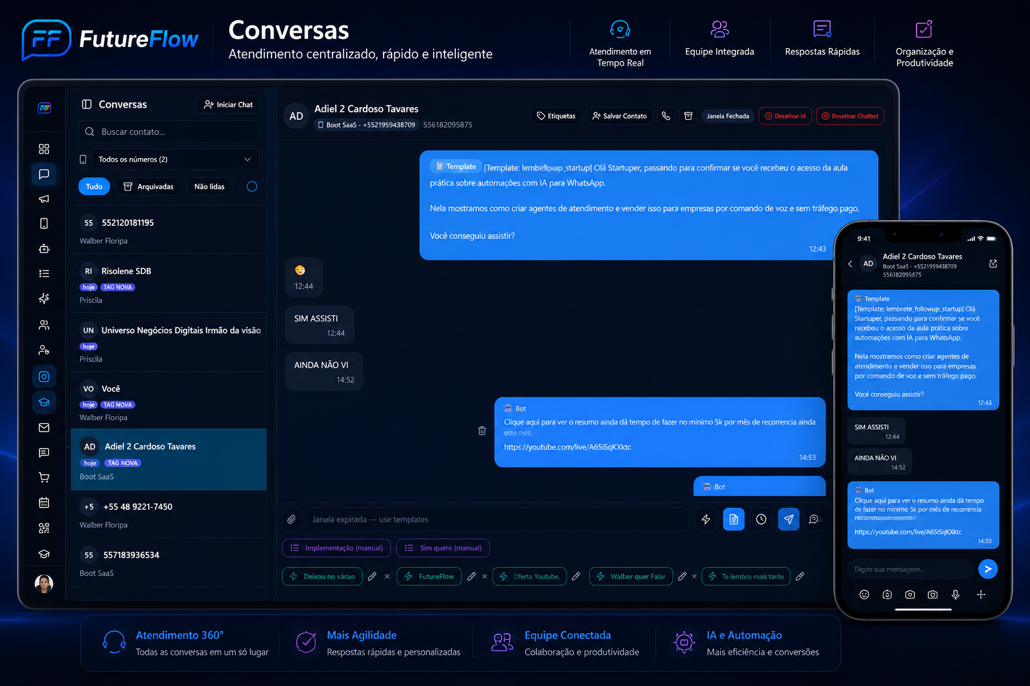Click the 'Janela expirada' message input

coord(496,519)
